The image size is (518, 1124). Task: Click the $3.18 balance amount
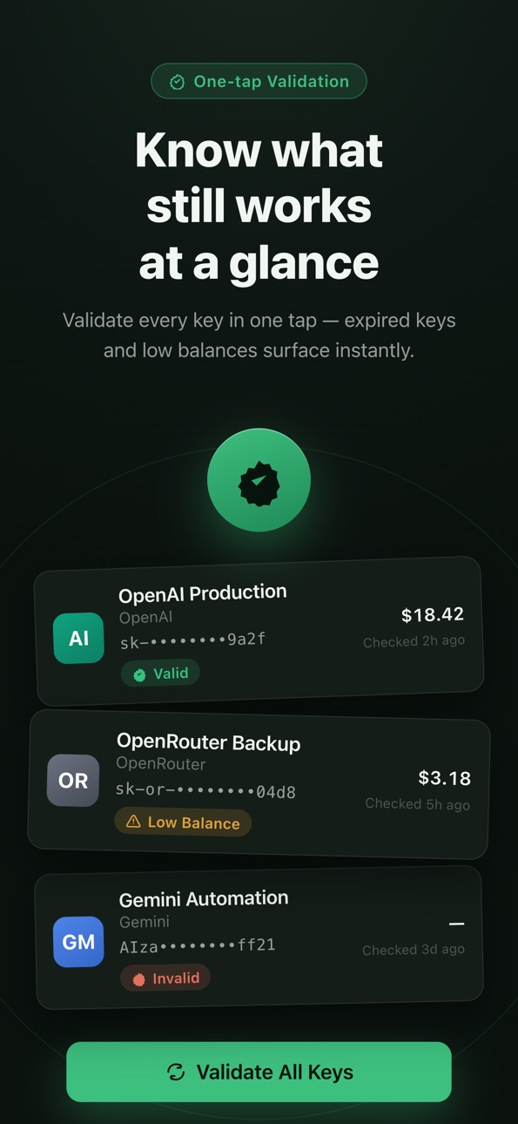point(444,777)
